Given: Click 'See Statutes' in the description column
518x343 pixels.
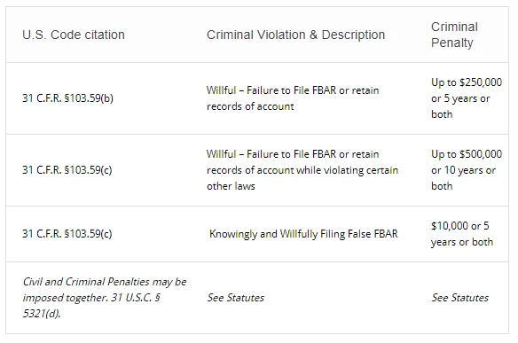Looking at the screenshot, I should (236, 298).
